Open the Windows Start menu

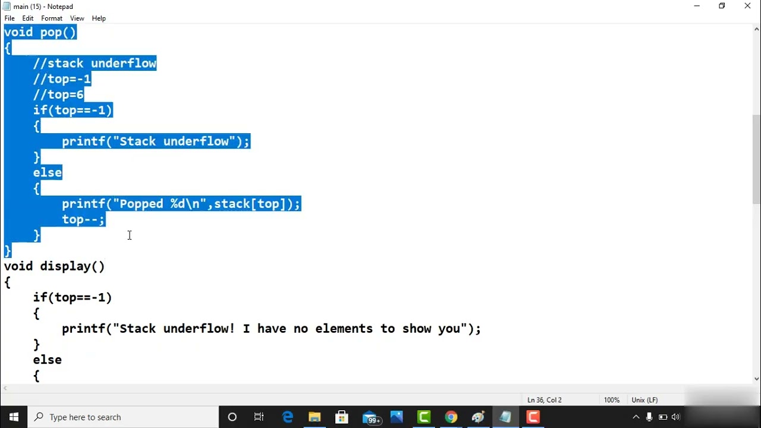click(14, 417)
